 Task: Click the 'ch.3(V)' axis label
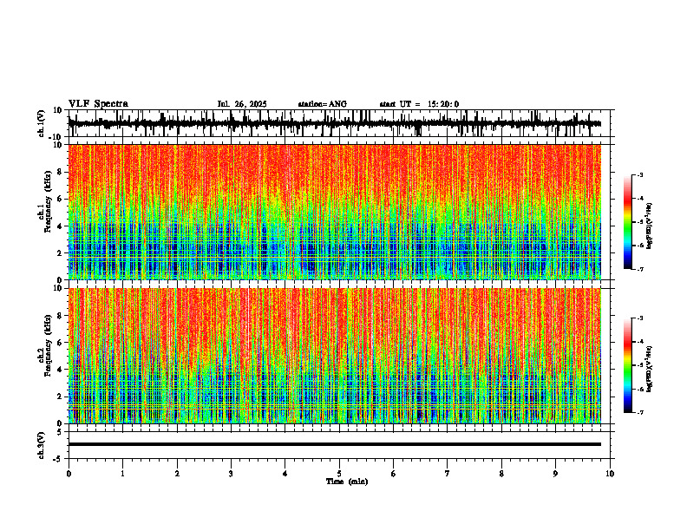tap(42, 445)
